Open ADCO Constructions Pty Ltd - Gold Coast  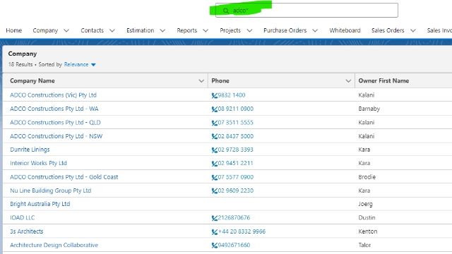coord(64,177)
